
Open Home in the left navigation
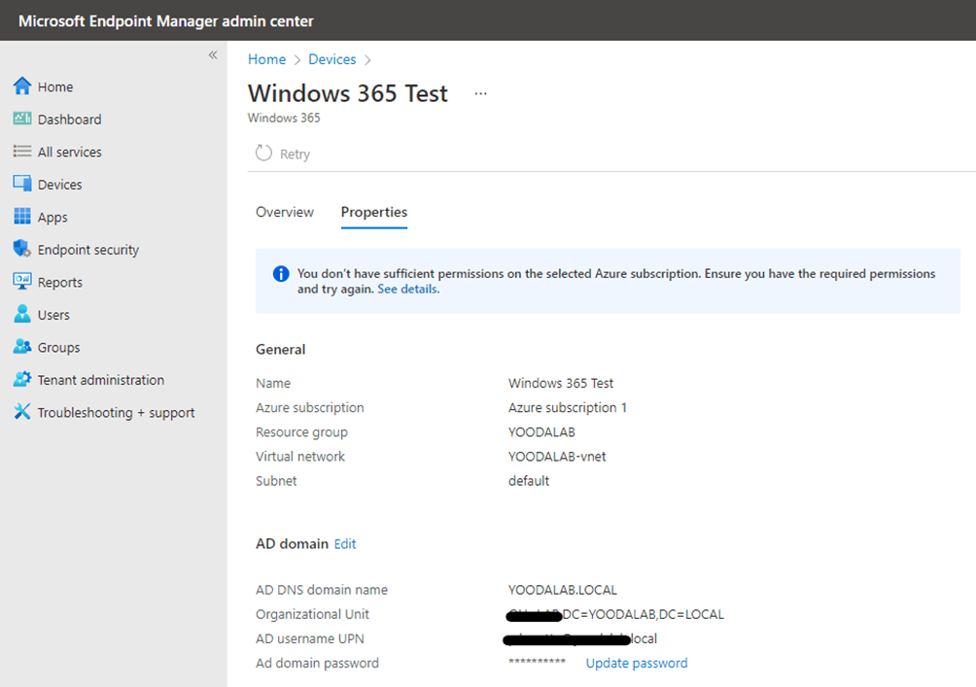pos(55,87)
